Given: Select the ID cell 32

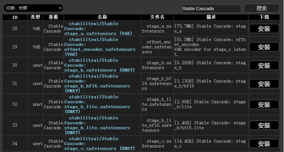Looking at the screenshot, I should [x=15, y=104].
